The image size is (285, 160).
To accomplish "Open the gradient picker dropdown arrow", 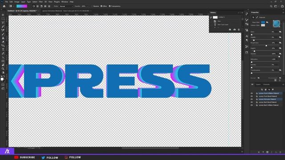I will (x=28, y=6).
